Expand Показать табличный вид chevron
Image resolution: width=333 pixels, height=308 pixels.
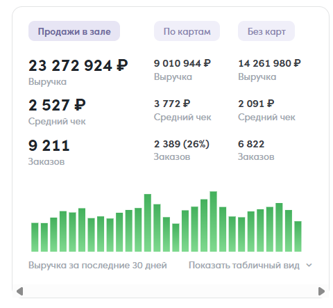click(309, 265)
